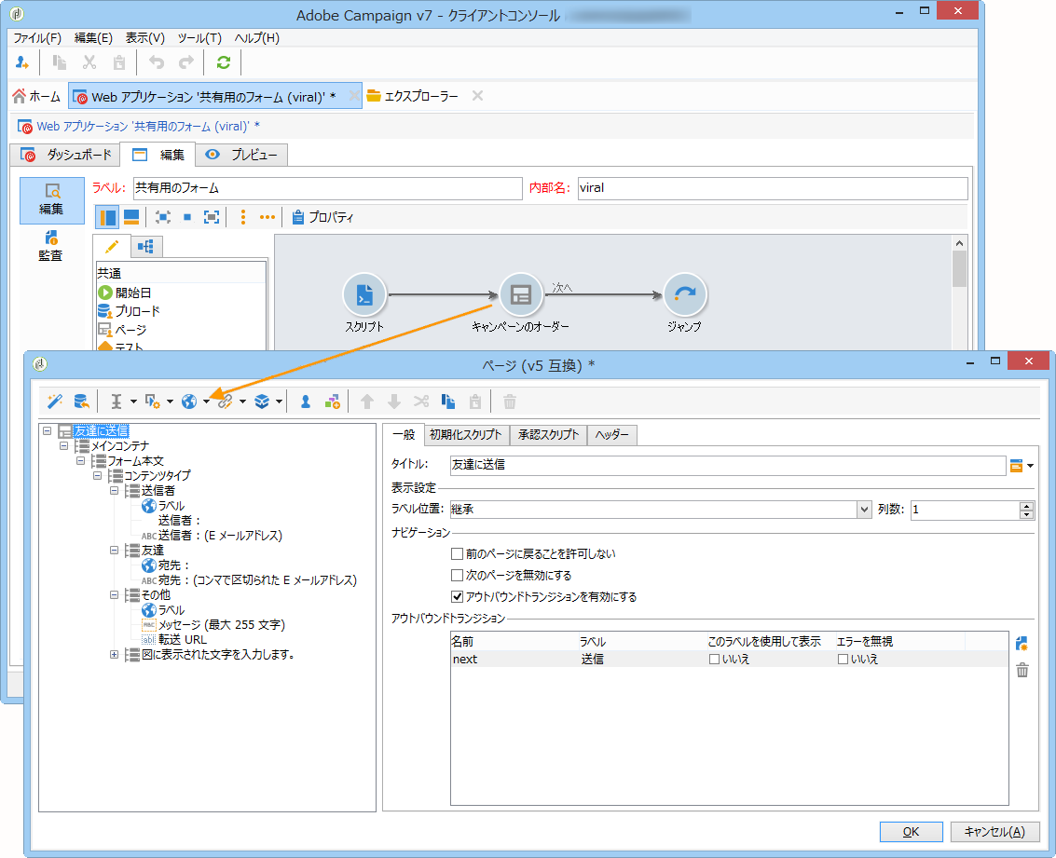Go to the ホーム tab
Viewport: 1056px width, 858px height.
[x=37, y=96]
